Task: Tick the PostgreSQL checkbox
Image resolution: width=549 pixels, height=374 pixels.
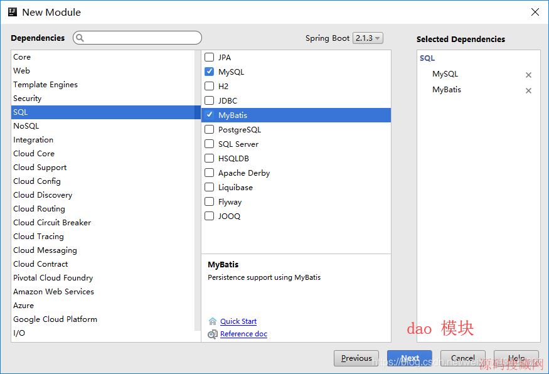Action: click(210, 130)
